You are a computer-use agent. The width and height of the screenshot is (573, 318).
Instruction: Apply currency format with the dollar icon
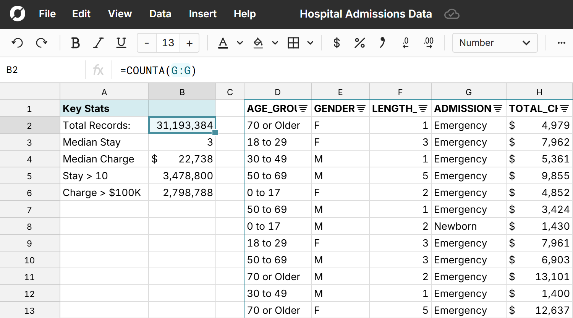pos(336,43)
